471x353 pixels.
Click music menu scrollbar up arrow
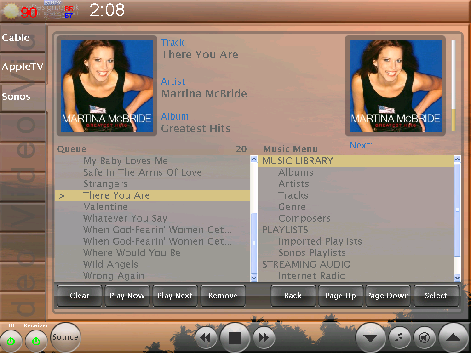click(x=457, y=159)
